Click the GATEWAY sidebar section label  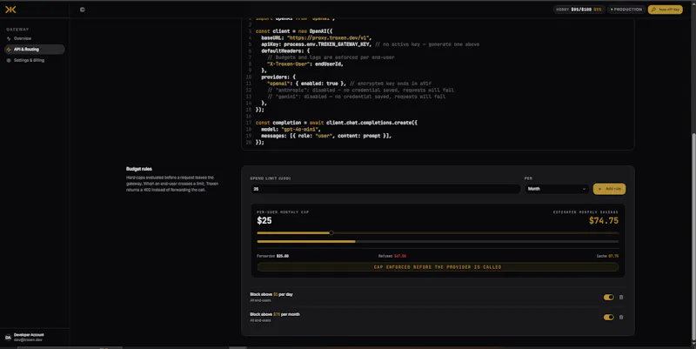coord(17,30)
